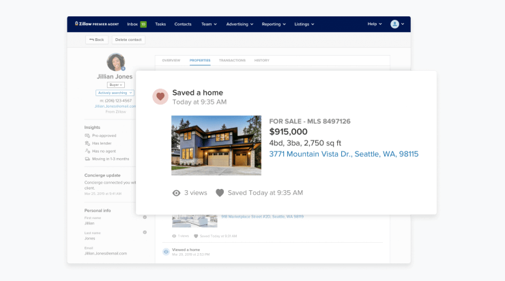505x281 pixels.
Task: Open the Marketplace Street listing thumbnail
Action: point(194,221)
